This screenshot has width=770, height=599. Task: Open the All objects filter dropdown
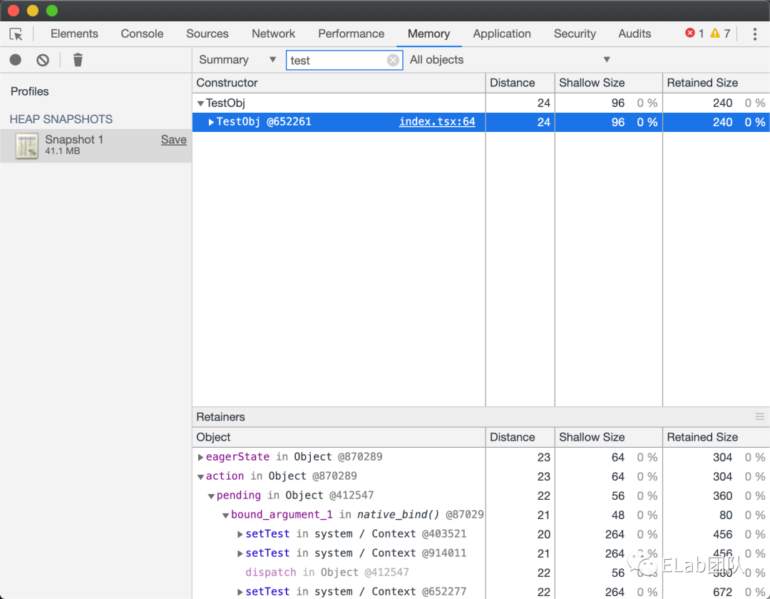click(510, 60)
